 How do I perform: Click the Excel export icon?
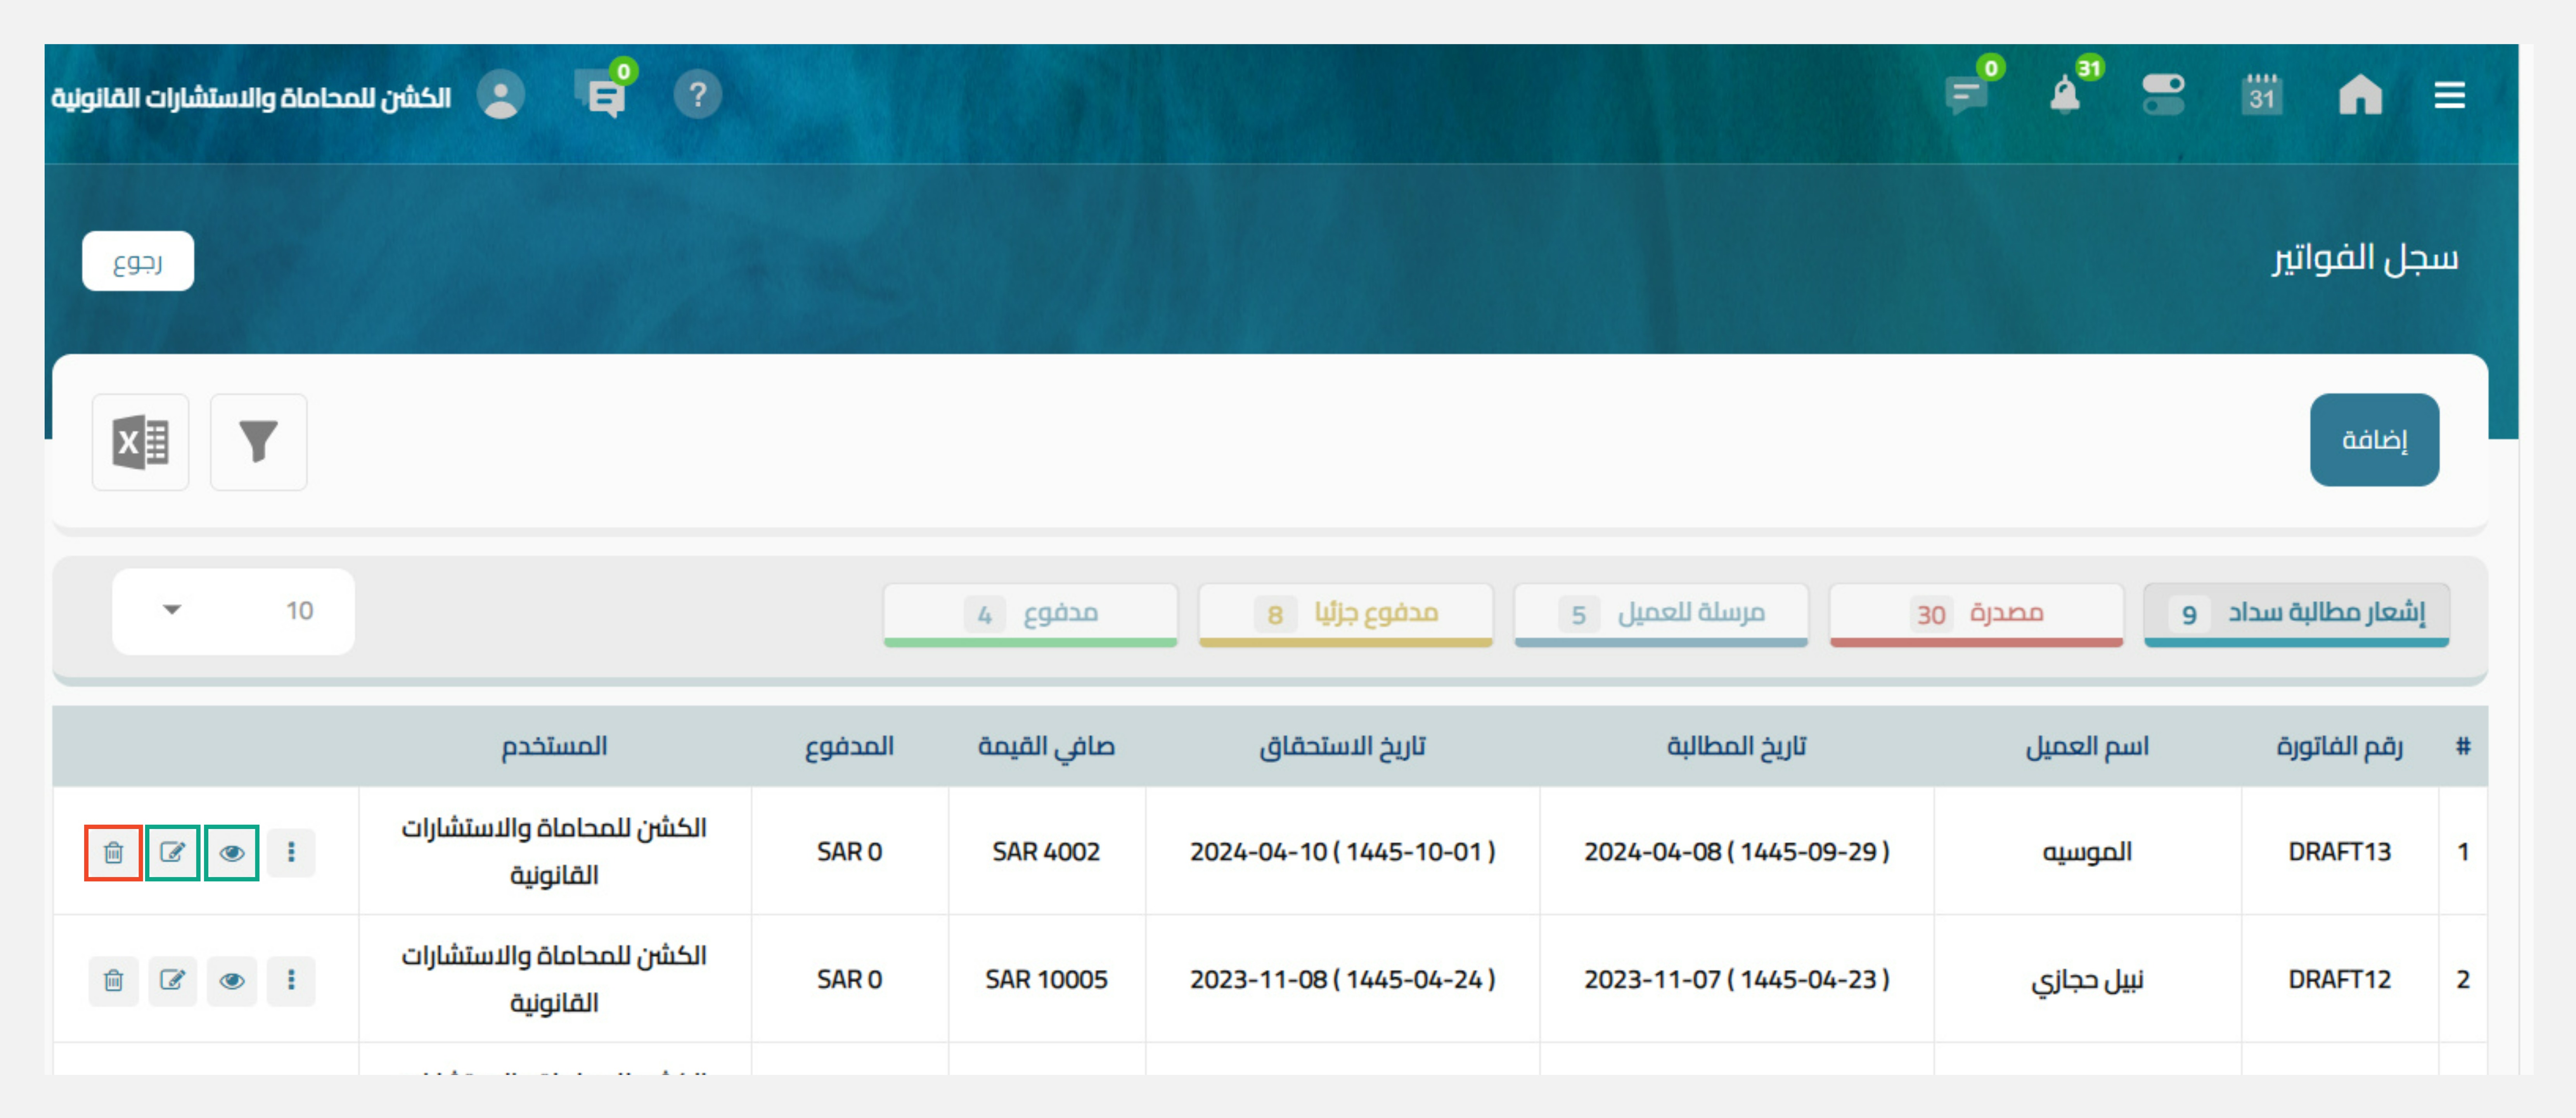(x=140, y=442)
